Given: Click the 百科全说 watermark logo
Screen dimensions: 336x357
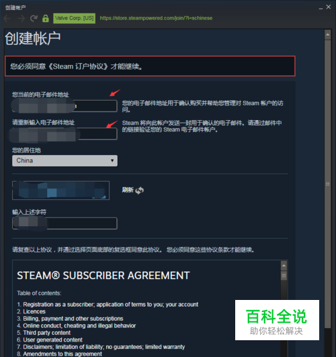Looking at the screenshot, I should click(277, 320).
